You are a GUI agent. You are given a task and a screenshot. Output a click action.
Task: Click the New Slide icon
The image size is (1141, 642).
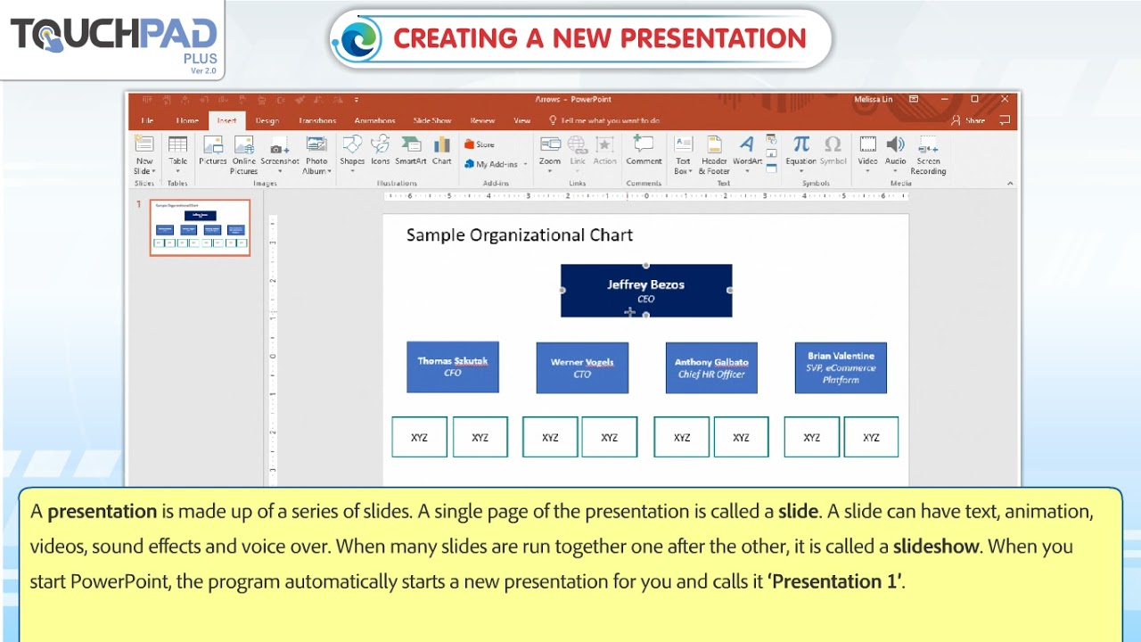coord(144,144)
